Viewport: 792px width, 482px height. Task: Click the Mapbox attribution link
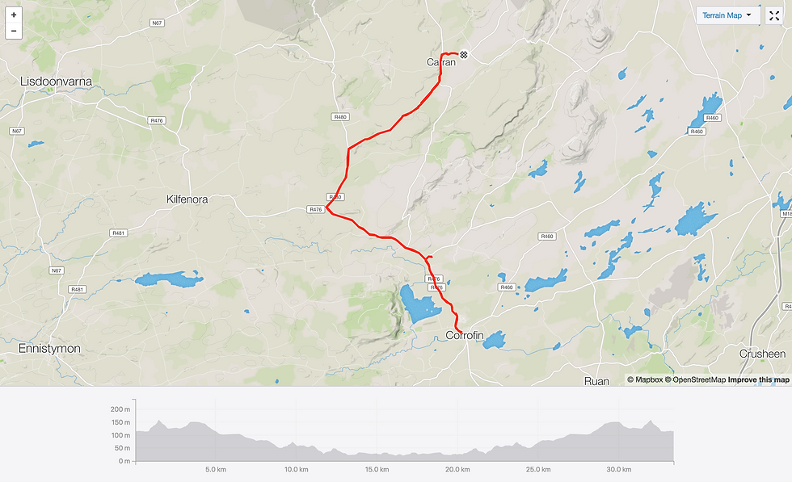(x=645, y=379)
